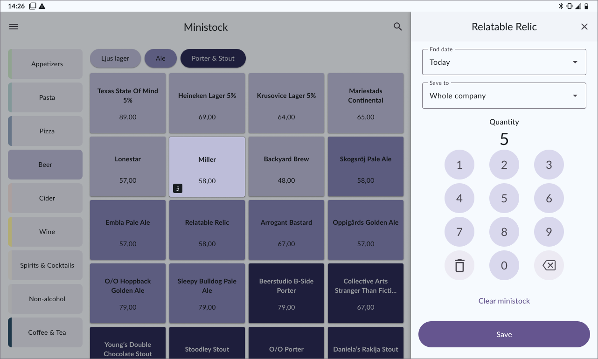This screenshot has height=359, width=598.
Task: Tap keypad digit 2
Action: 504,165
